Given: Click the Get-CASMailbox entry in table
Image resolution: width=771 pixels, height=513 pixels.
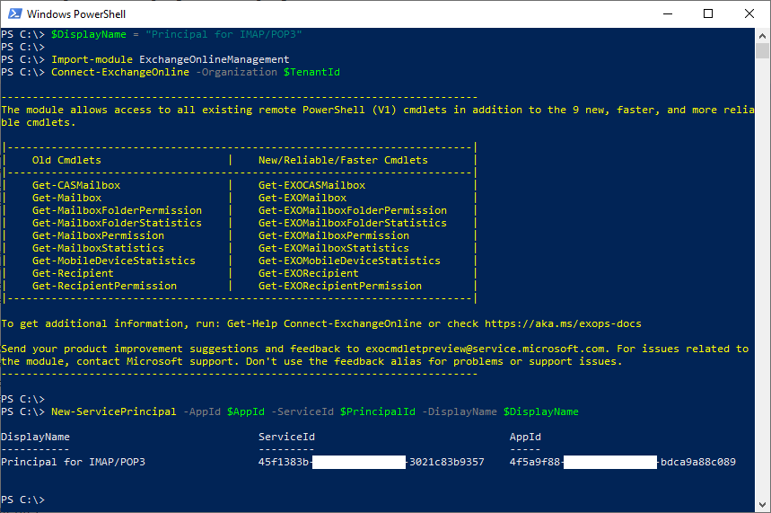Looking at the screenshot, I should coord(76,185).
